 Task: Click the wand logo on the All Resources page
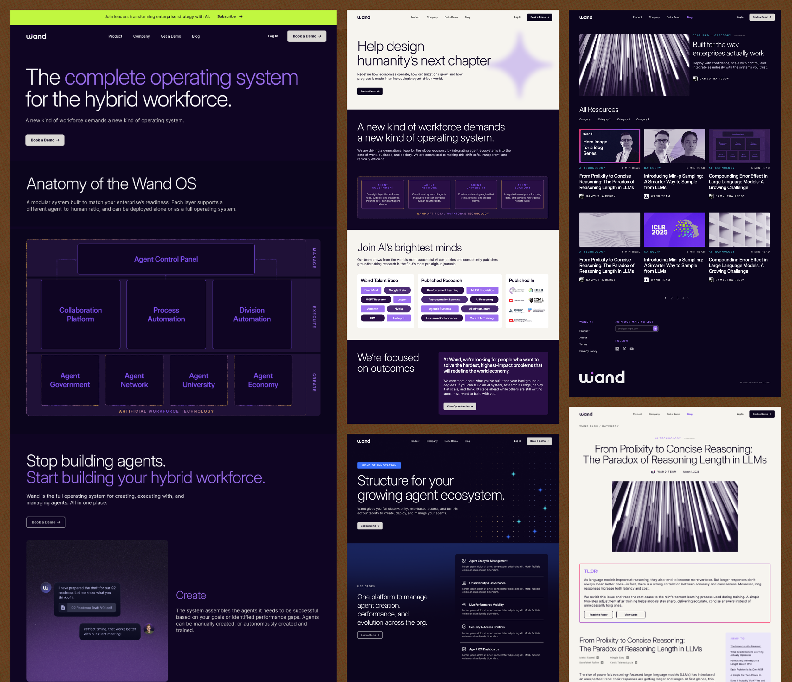tap(586, 17)
